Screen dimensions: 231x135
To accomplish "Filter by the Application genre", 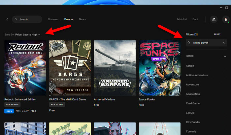I will tap(193, 94).
